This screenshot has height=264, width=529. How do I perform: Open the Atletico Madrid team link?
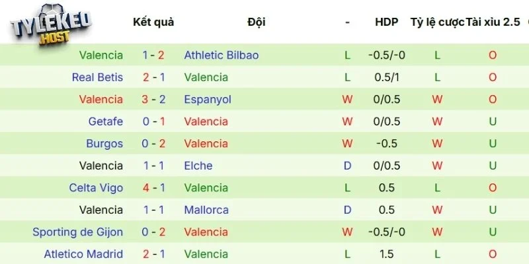coord(83,254)
